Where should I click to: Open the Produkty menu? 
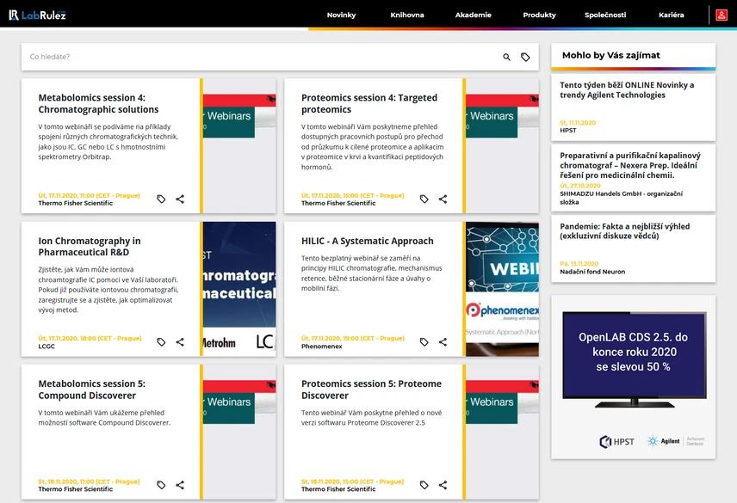tap(539, 15)
